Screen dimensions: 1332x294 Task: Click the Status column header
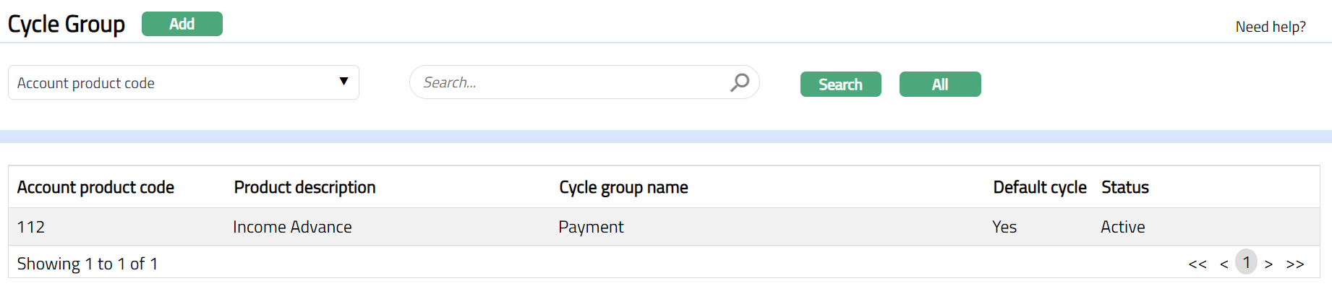click(x=1124, y=188)
